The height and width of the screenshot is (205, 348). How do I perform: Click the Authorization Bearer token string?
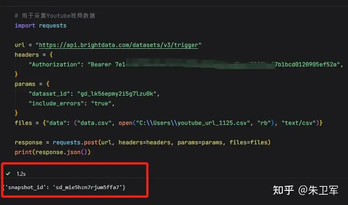[214, 65]
